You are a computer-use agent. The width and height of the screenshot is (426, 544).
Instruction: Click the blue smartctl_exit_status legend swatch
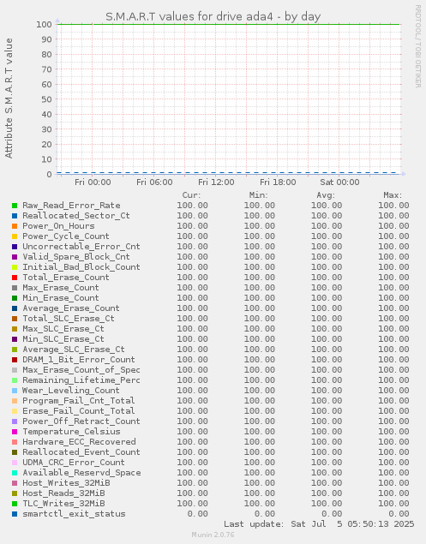coord(15,514)
